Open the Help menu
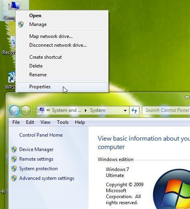The width and height of the screenshot is (190, 209). tap(80, 122)
